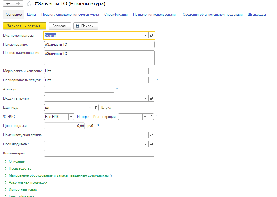Screen dimensions: 277x197
Task: Click help question mark next to Артикул
Action: pos(117,89)
